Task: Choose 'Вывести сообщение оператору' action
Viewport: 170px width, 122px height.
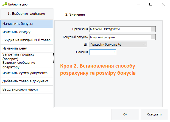Action: 27,65
